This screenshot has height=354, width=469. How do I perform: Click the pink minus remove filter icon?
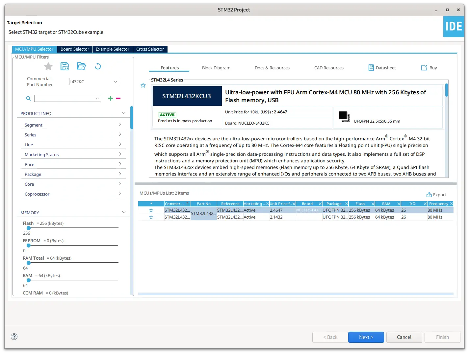(118, 98)
